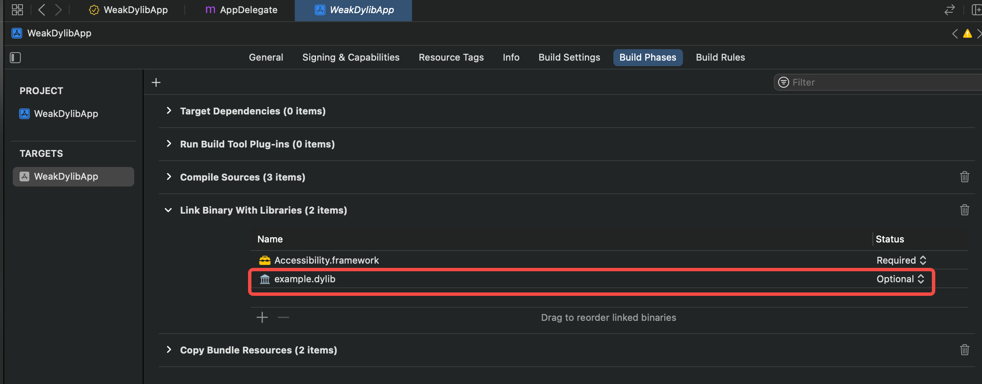The height and width of the screenshot is (384, 982).
Task: Open the Build Settings tab
Action: (x=569, y=57)
